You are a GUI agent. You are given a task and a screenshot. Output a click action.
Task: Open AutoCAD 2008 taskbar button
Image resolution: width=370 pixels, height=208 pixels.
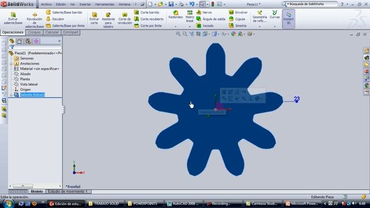[183, 203]
